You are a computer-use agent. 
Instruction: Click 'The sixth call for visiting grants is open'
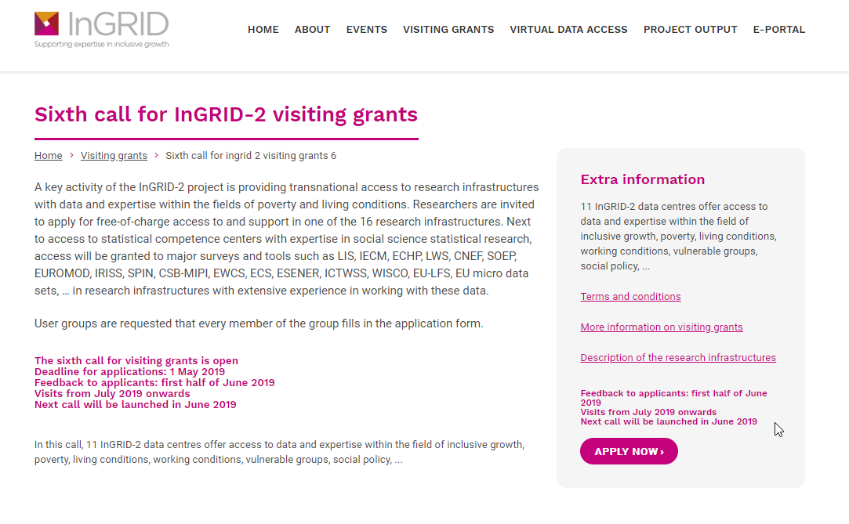tap(136, 360)
